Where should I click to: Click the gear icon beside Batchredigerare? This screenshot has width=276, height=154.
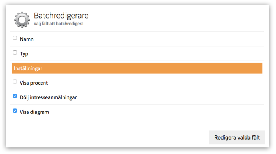click(22, 19)
